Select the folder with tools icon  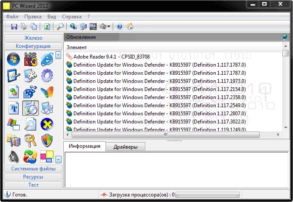[13, 141]
